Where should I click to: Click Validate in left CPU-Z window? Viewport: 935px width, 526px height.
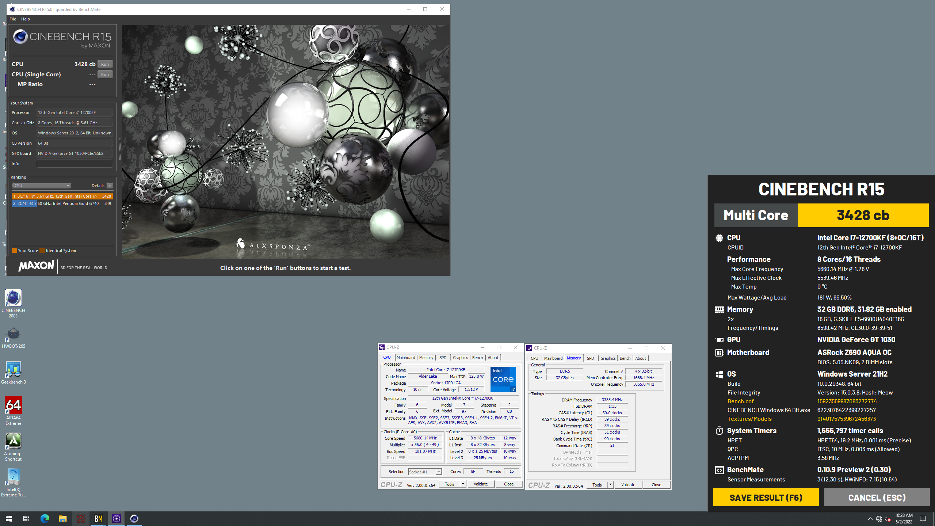click(x=481, y=484)
